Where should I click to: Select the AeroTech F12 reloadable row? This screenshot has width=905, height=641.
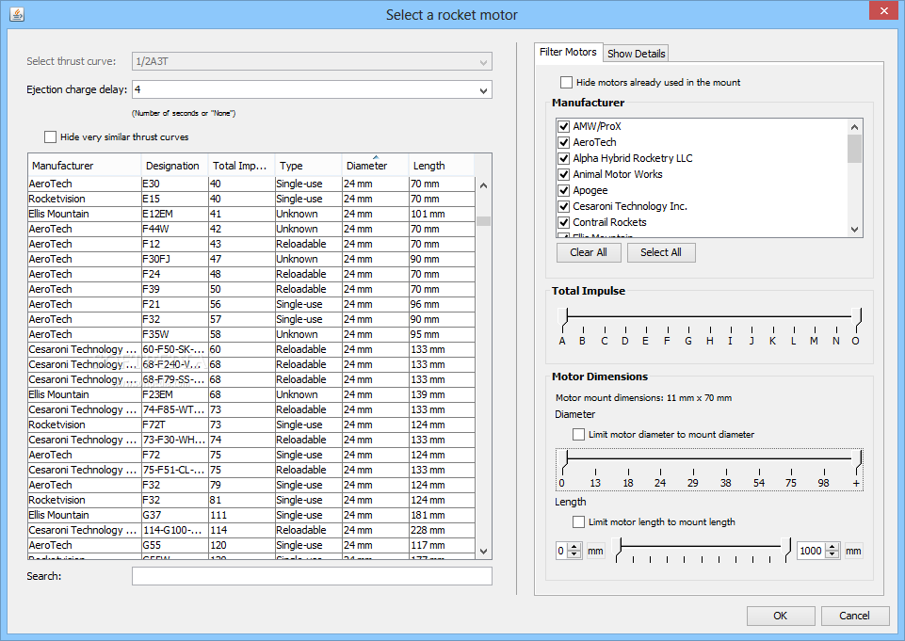tap(251, 244)
